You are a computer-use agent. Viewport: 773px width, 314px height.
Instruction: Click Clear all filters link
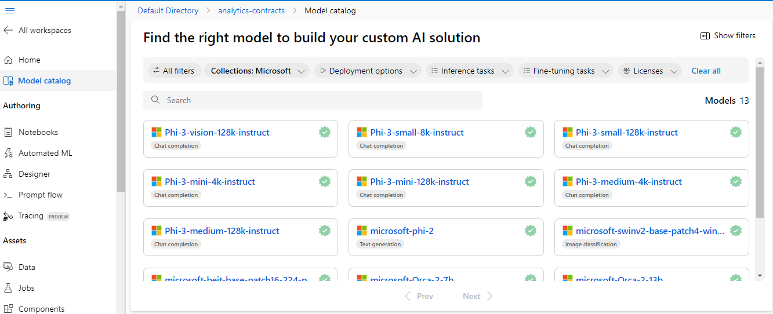point(706,71)
